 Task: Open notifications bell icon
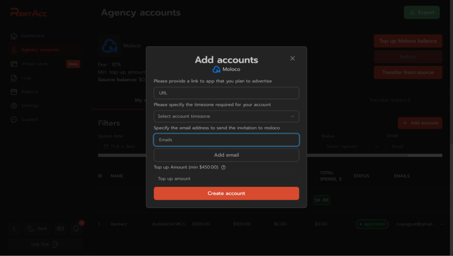point(76,229)
